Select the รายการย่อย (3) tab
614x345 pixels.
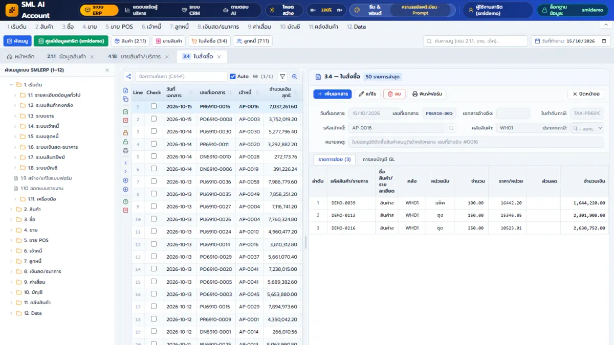[335, 159]
